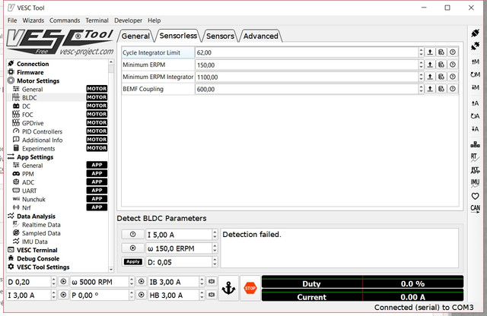Screen dimensions: 487x316
Task: Toggle RT APP data streaming icon
Action: [x=475, y=171]
